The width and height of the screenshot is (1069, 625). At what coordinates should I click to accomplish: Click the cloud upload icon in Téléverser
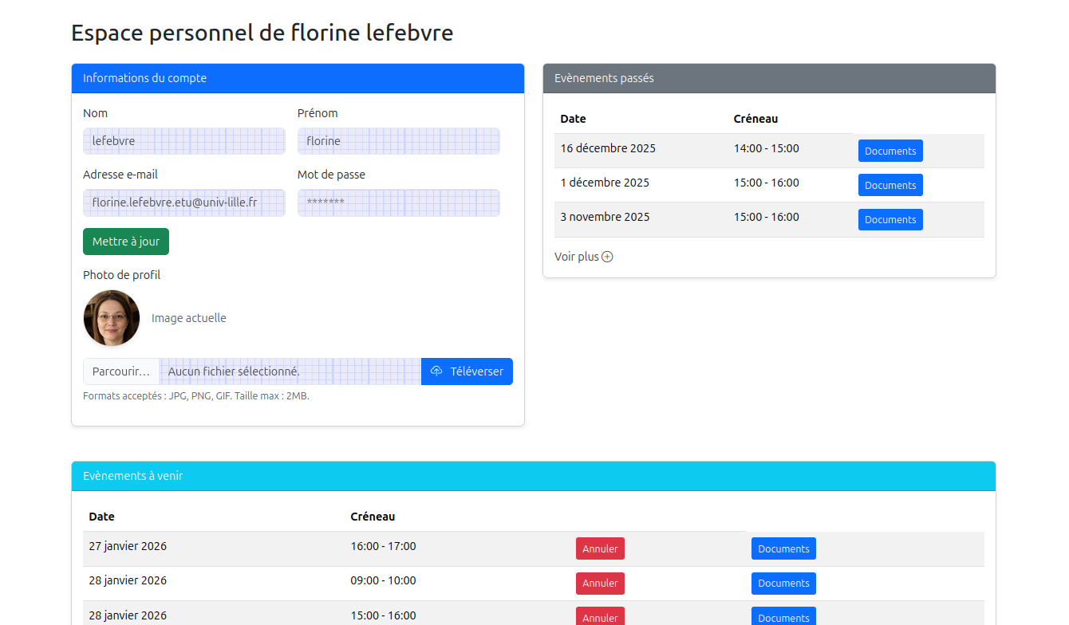[x=436, y=371]
